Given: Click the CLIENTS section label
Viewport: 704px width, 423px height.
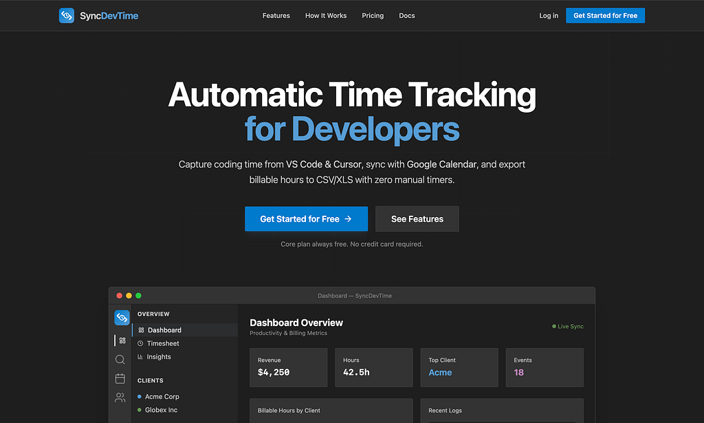Looking at the screenshot, I should pos(151,380).
